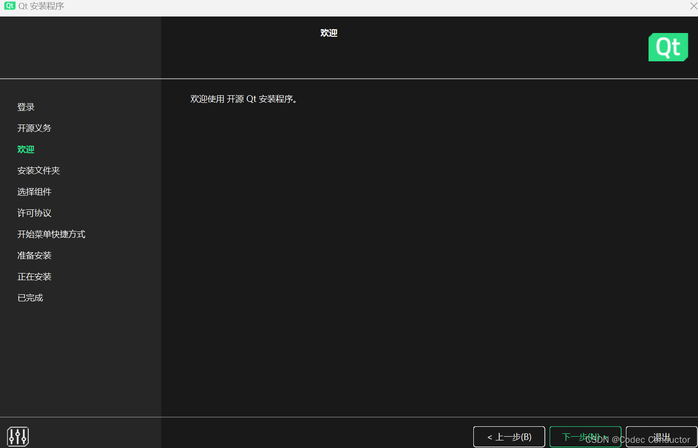Image resolution: width=698 pixels, height=448 pixels.
Task: Select the 正在安装 step in sidebar
Action: tap(34, 277)
